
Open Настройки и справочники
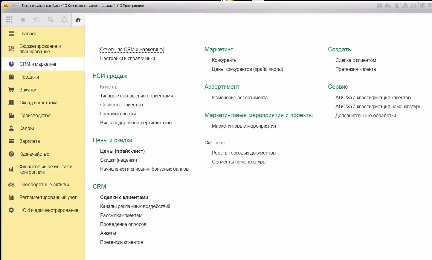127,58
